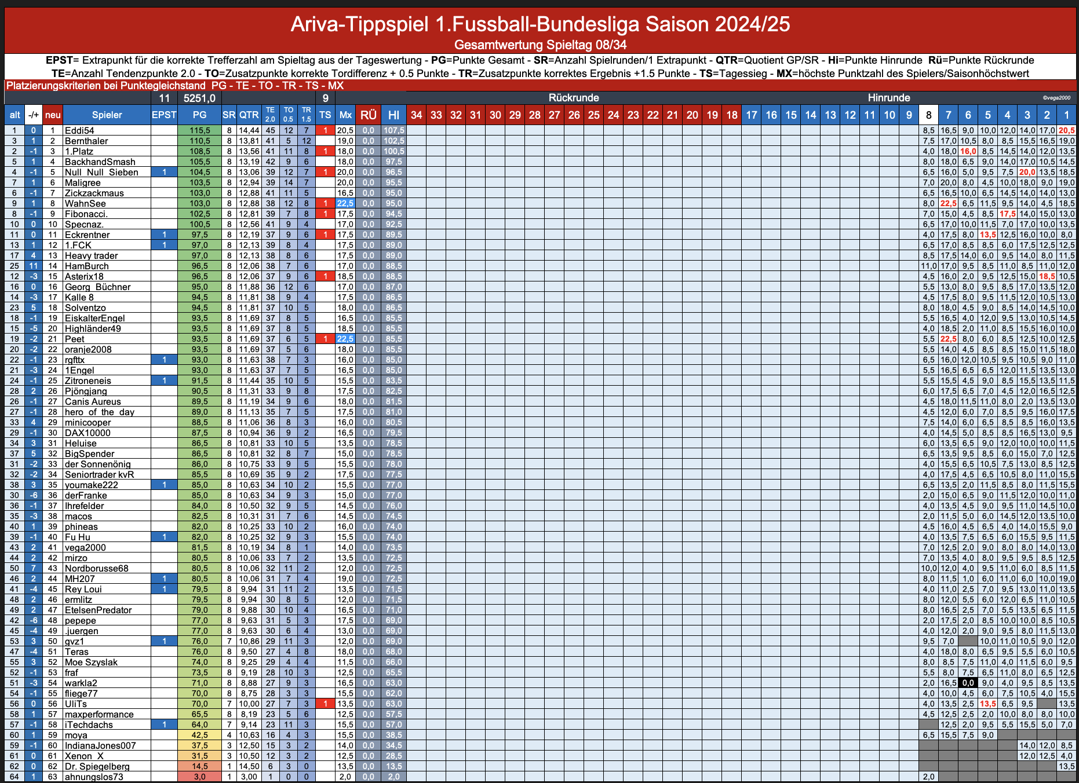Select player name Zickzackmaus

click(x=93, y=193)
